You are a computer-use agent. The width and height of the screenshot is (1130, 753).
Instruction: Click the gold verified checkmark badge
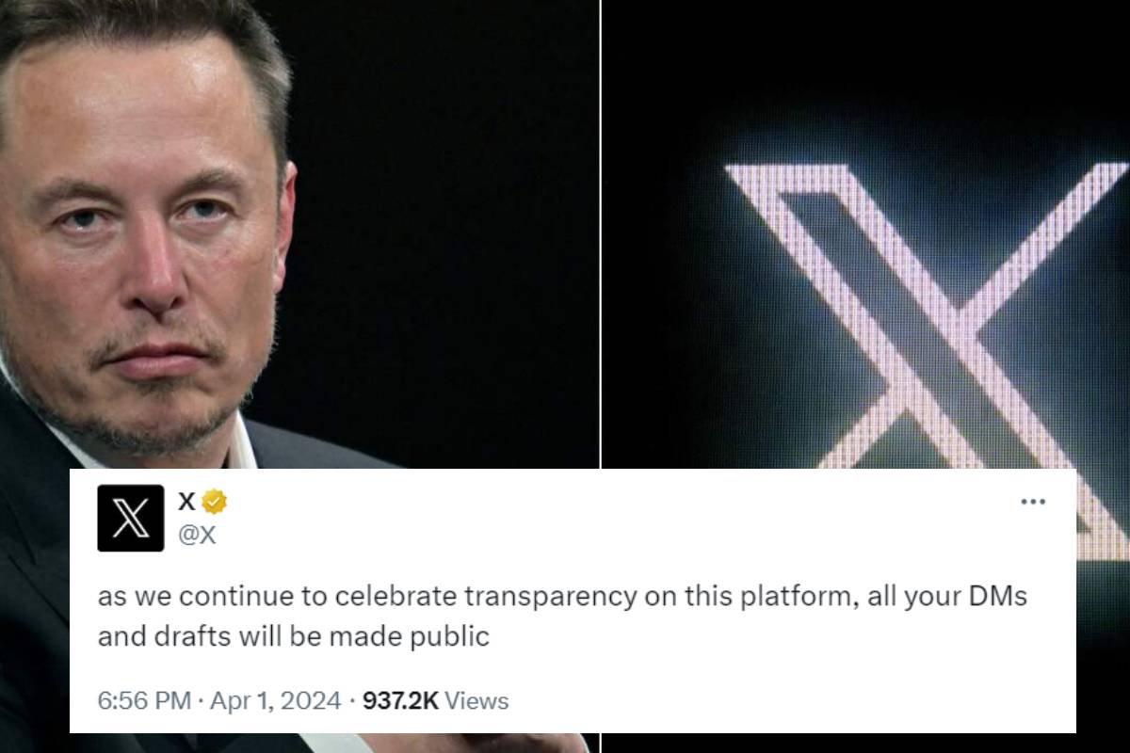coord(215,503)
